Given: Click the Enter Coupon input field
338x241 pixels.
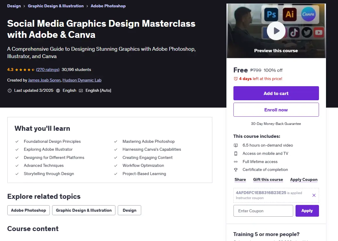Looking at the screenshot, I should [263, 211].
